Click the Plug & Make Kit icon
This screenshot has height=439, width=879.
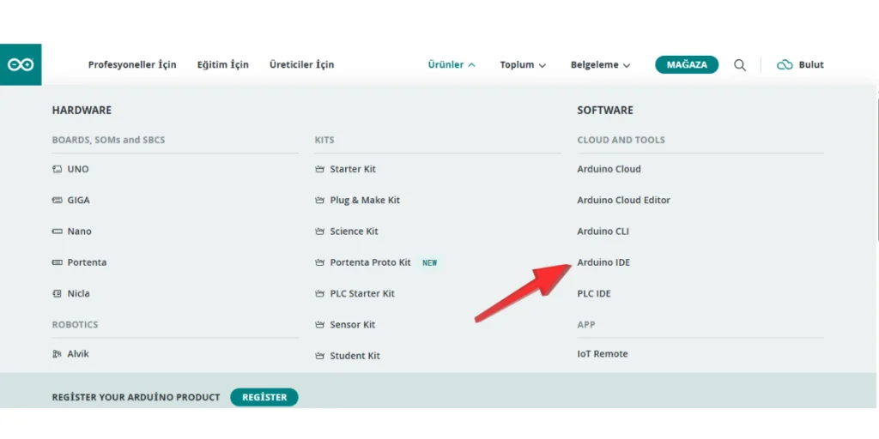pos(320,201)
